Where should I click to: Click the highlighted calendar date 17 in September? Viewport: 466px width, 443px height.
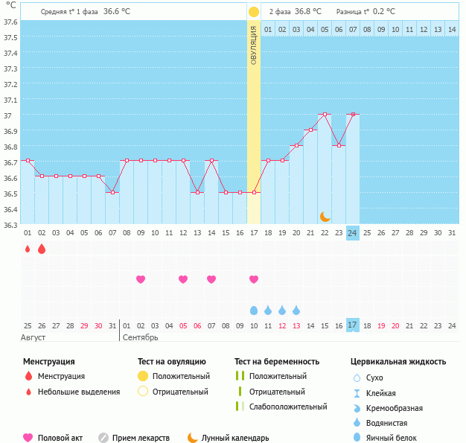click(353, 325)
